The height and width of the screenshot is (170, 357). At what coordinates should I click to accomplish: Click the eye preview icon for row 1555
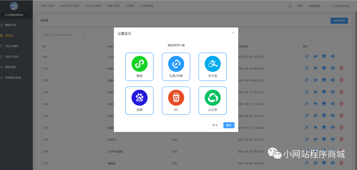coord(333,116)
